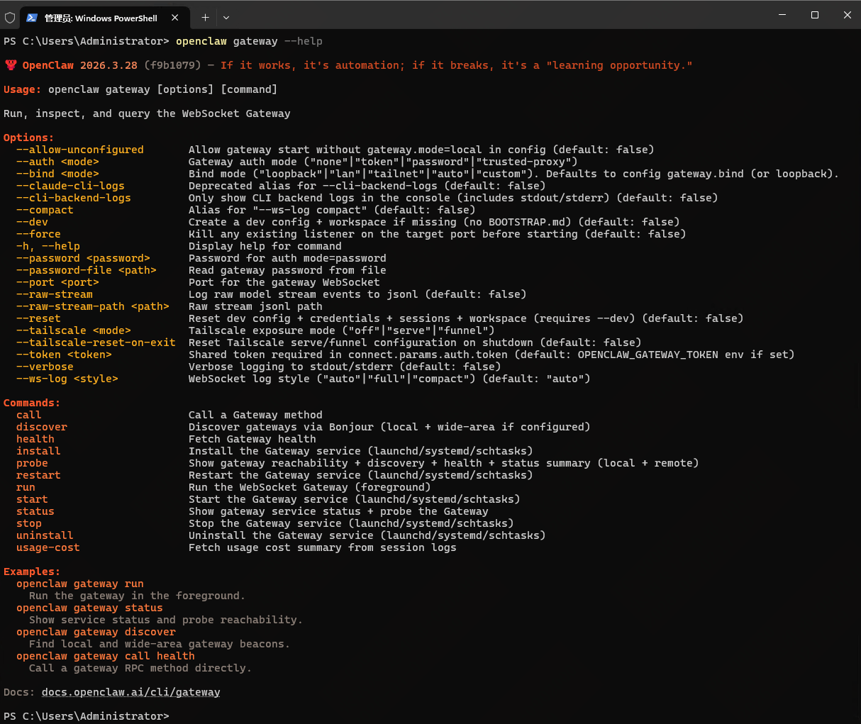Click the 'uninstall' command name
861x724 pixels.
(45, 535)
